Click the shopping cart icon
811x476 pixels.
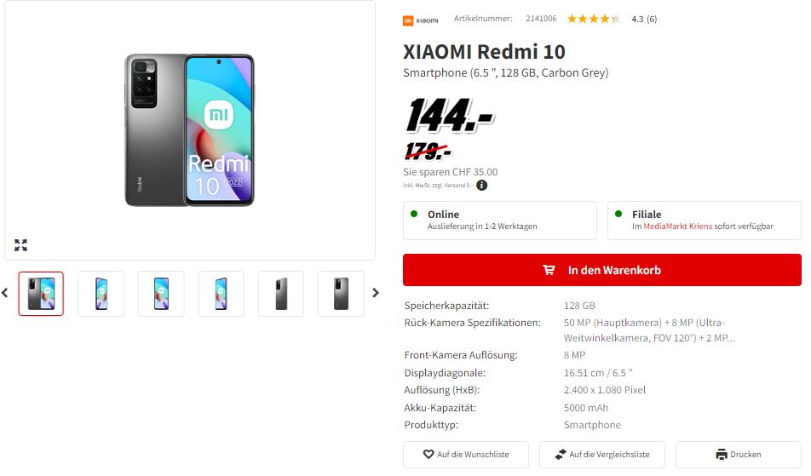click(549, 270)
